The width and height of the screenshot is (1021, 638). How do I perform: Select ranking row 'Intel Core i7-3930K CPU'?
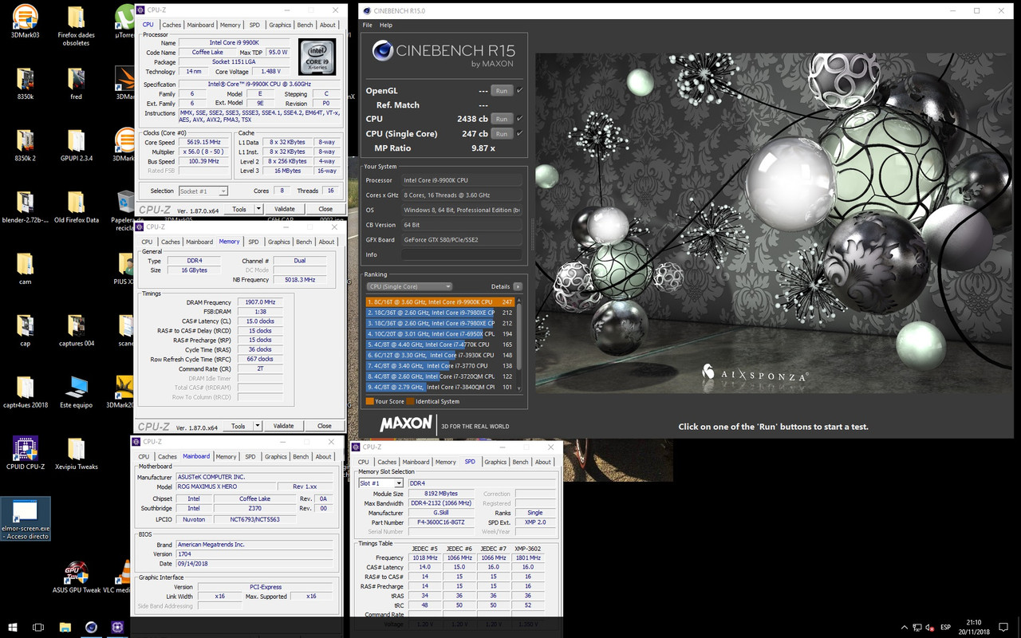(440, 355)
